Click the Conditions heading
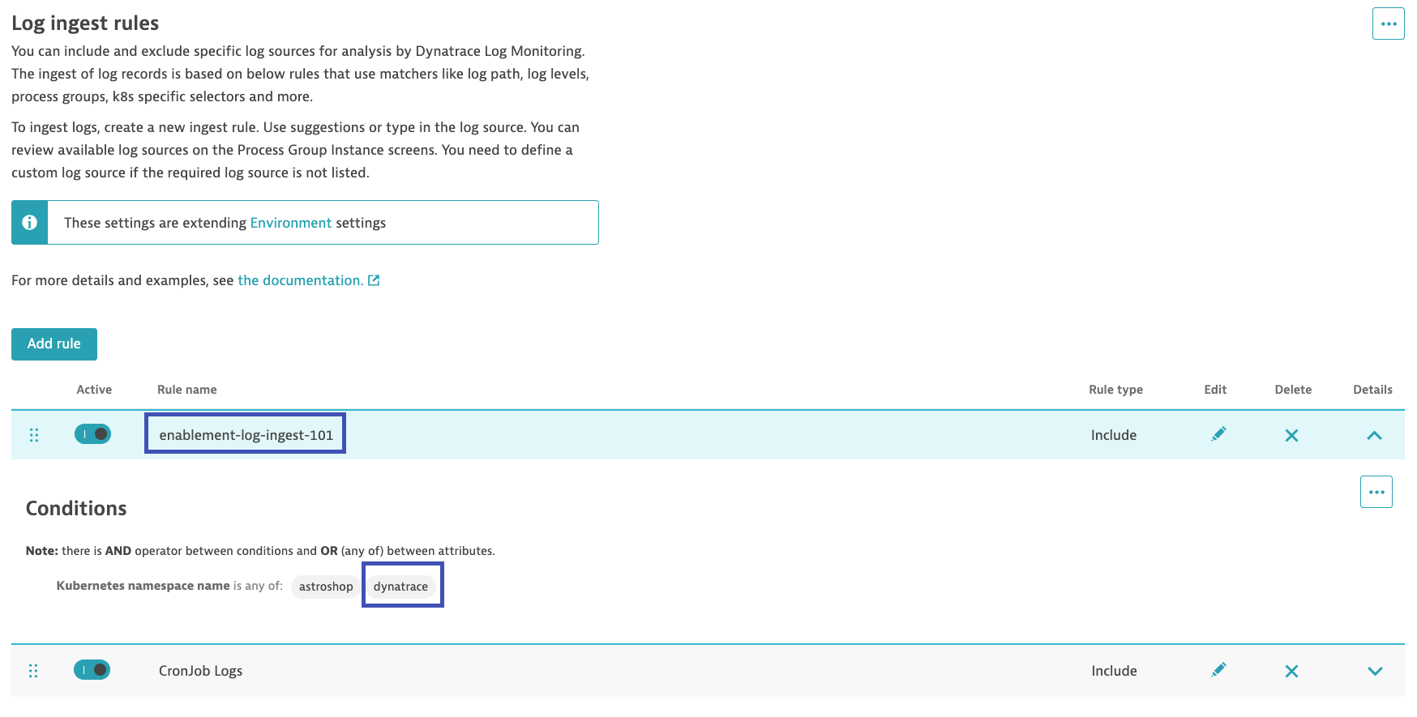Viewport: 1417px width, 717px height. coord(76,508)
